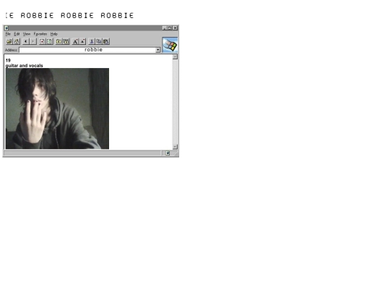Open the File menu

click(x=8, y=34)
